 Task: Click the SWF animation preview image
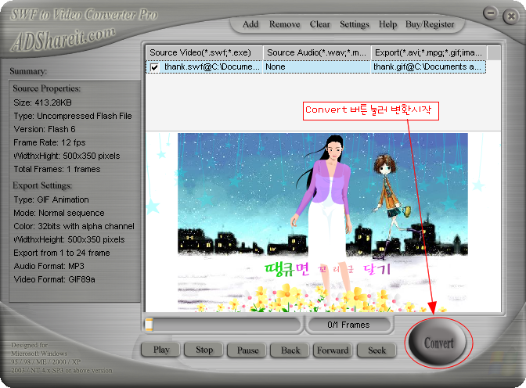click(322, 222)
